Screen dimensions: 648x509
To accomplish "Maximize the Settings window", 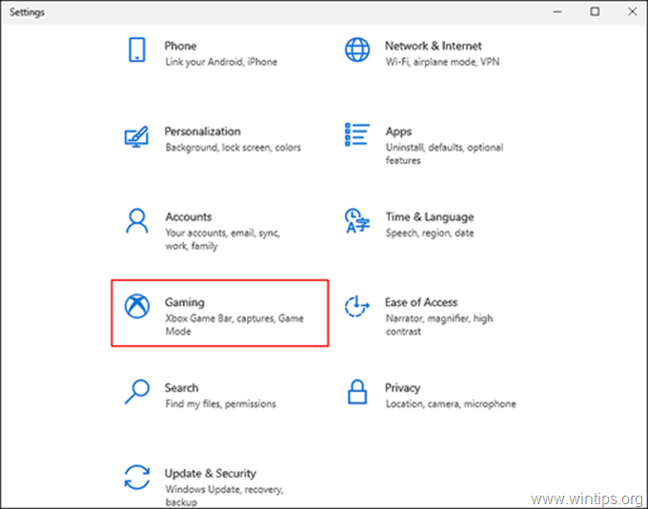I will 595,12.
